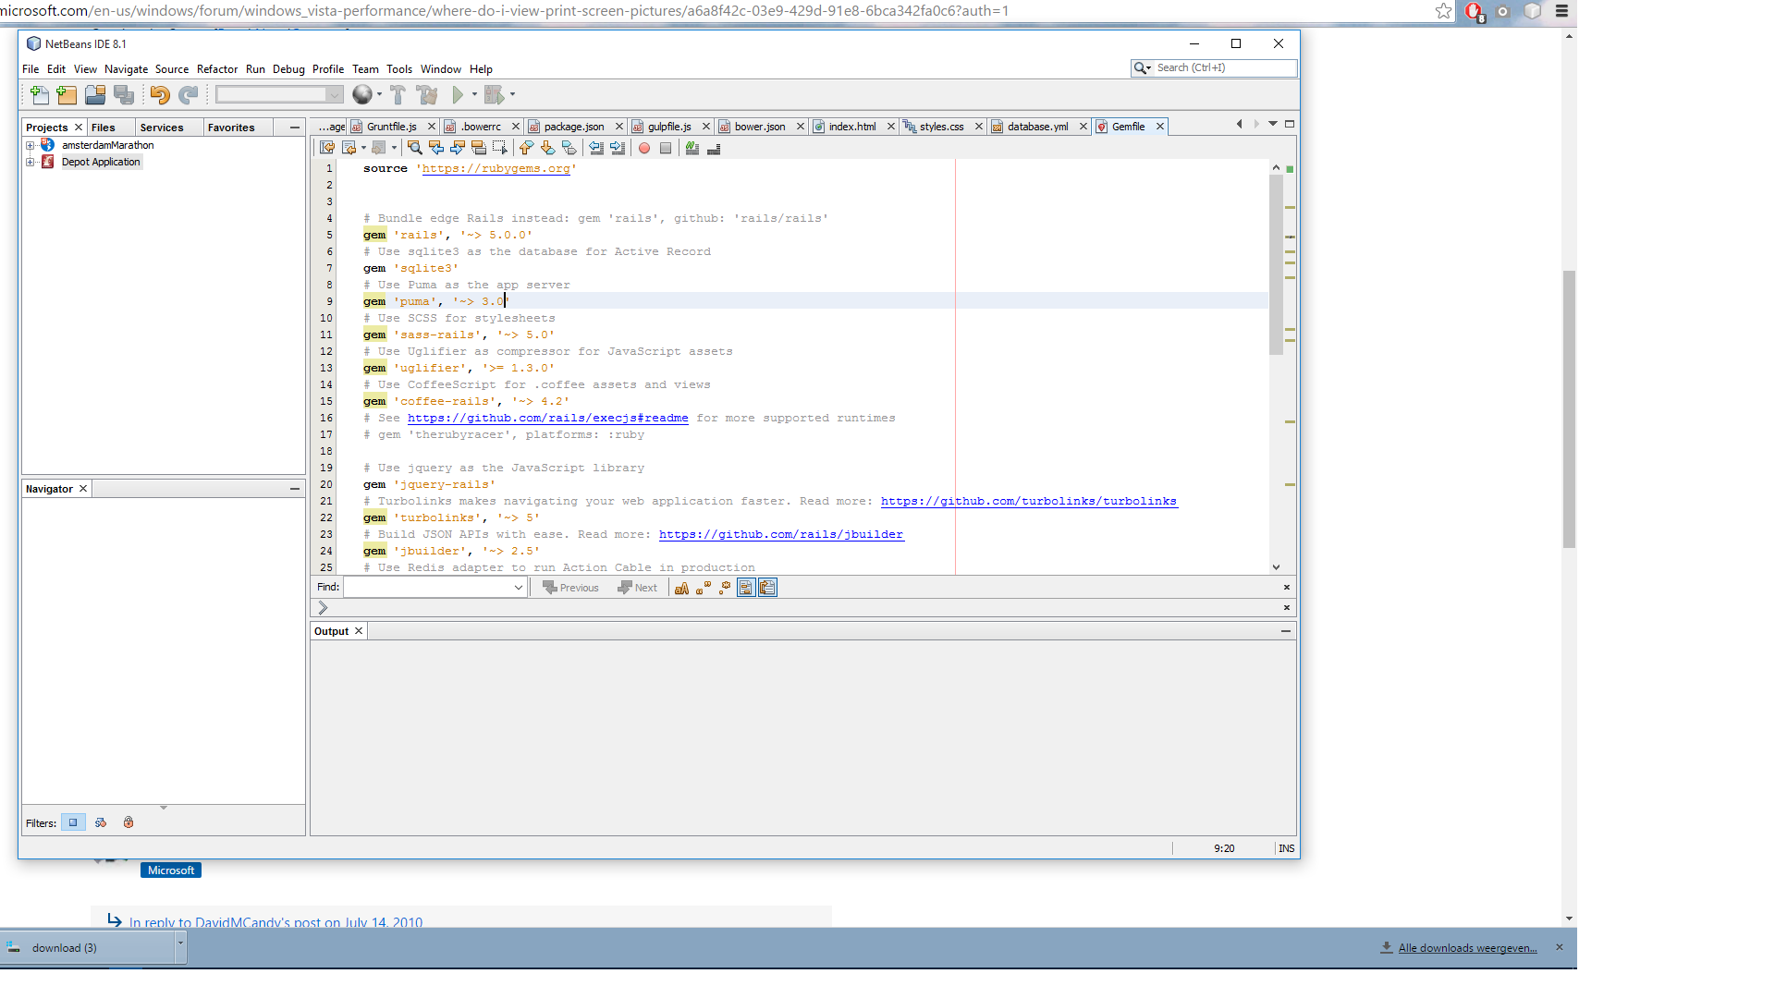Open the rubygems.org link on line 1
Viewport: 1775px width, 998px height.
coord(496,169)
